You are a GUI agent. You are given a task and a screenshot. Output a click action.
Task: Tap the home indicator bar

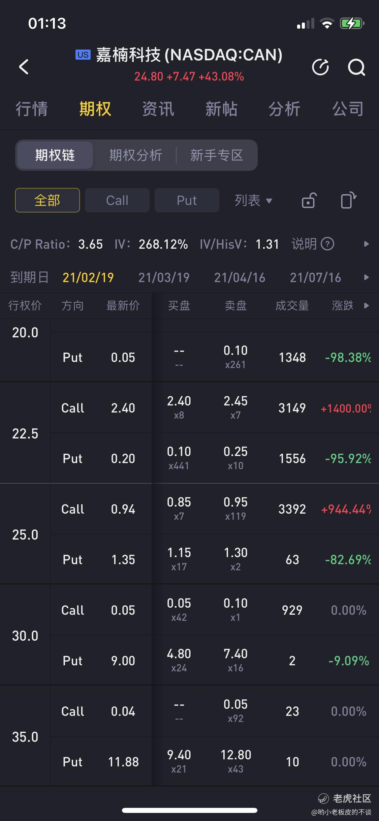pos(190,810)
